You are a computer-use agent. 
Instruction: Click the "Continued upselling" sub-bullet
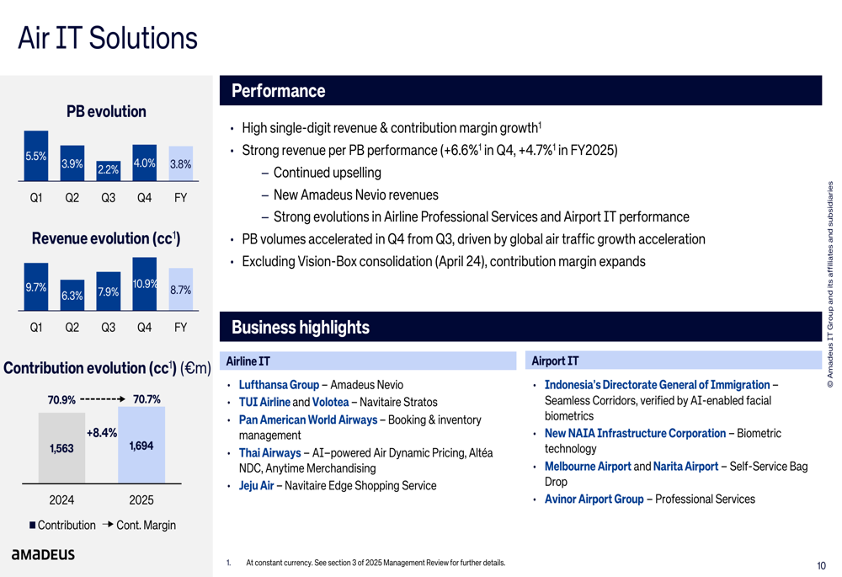coord(328,173)
